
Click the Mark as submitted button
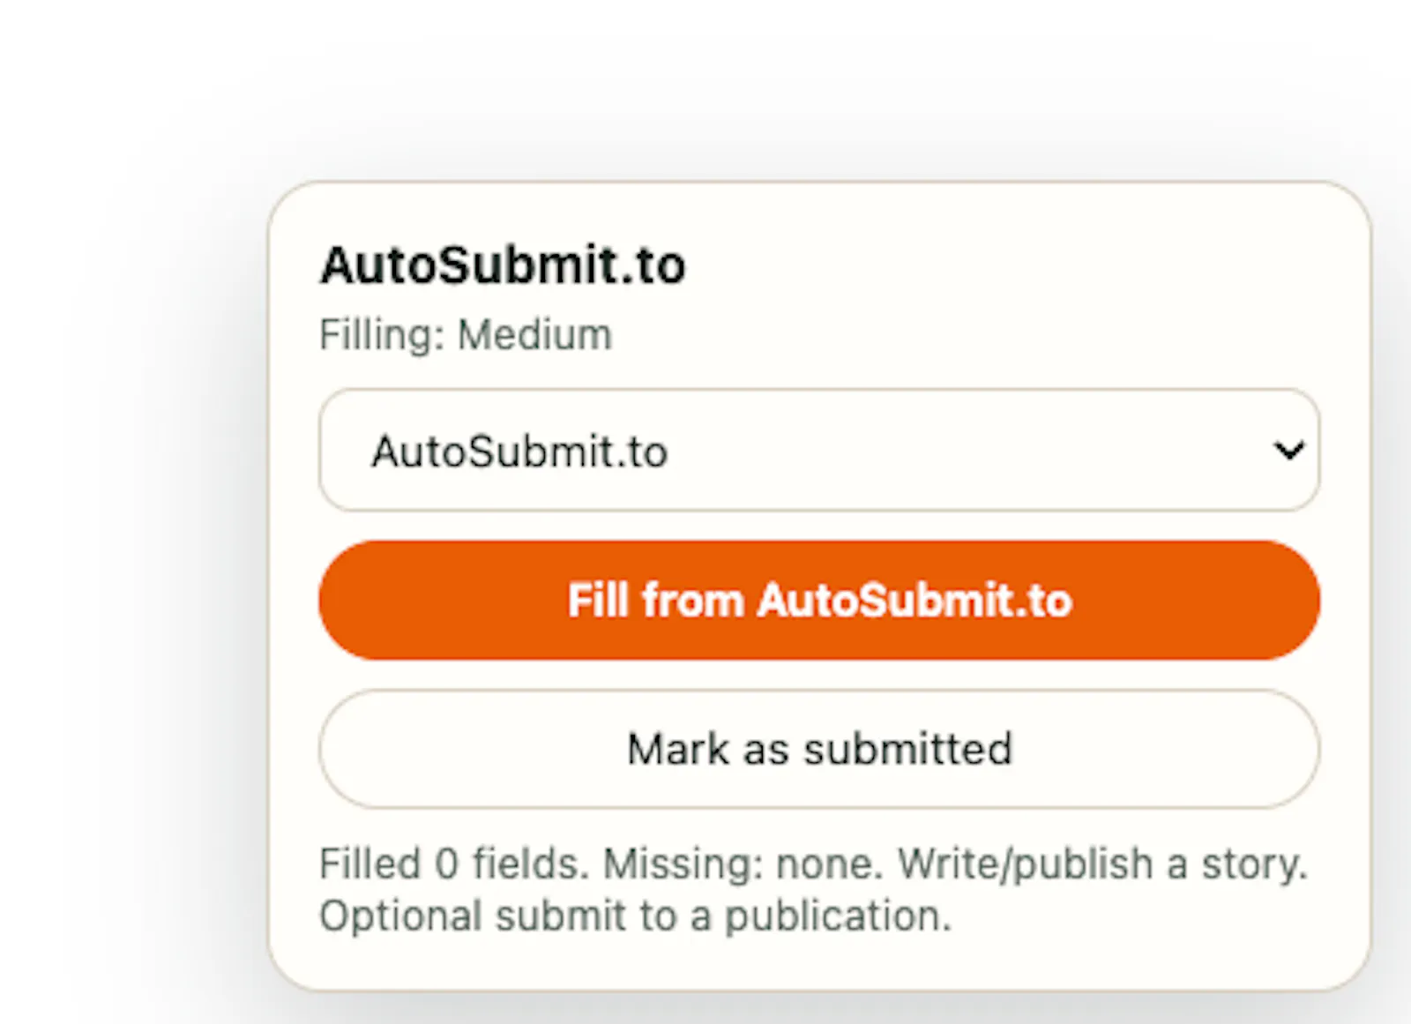[819, 749]
